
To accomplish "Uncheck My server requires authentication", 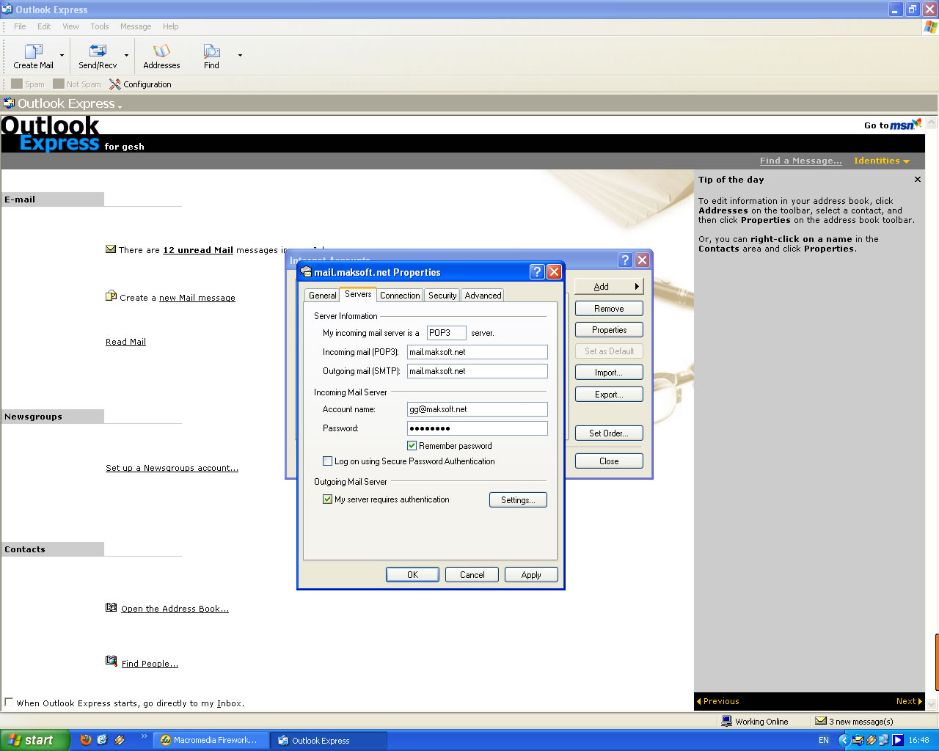I will click(x=327, y=499).
